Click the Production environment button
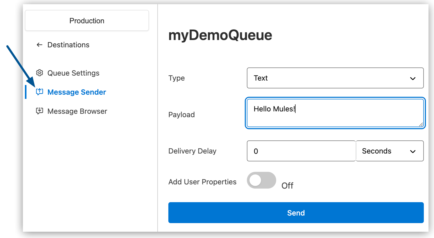 (87, 20)
